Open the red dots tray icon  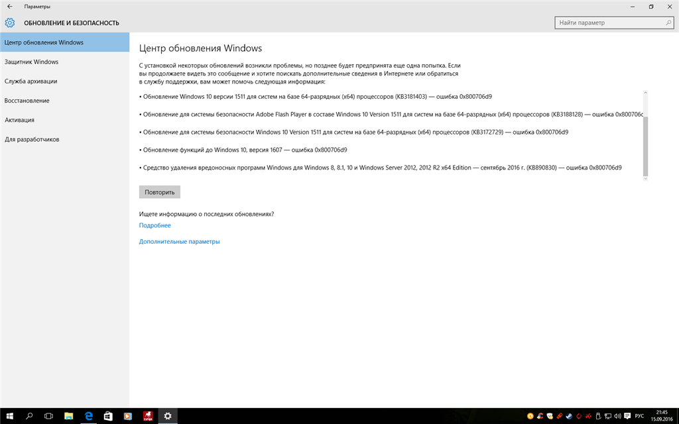[589, 417]
